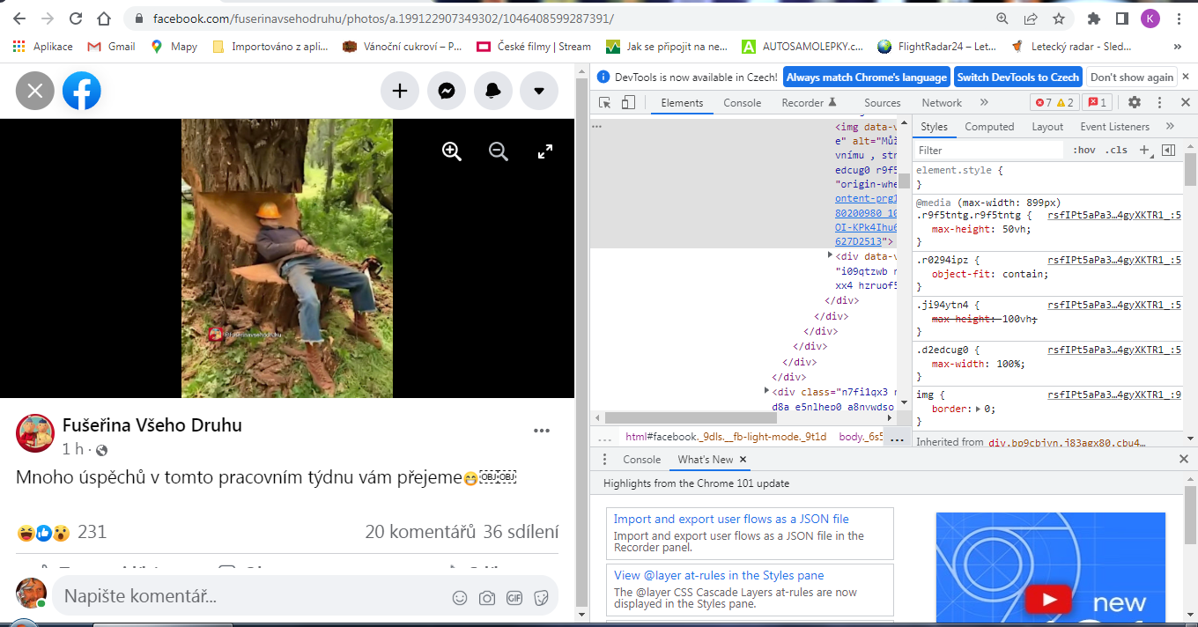The height and width of the screenshot is (627, 1198).
Task: Click Switch DevTools to Czech button
Action: pyautogui.click(x=1017, y=77)
